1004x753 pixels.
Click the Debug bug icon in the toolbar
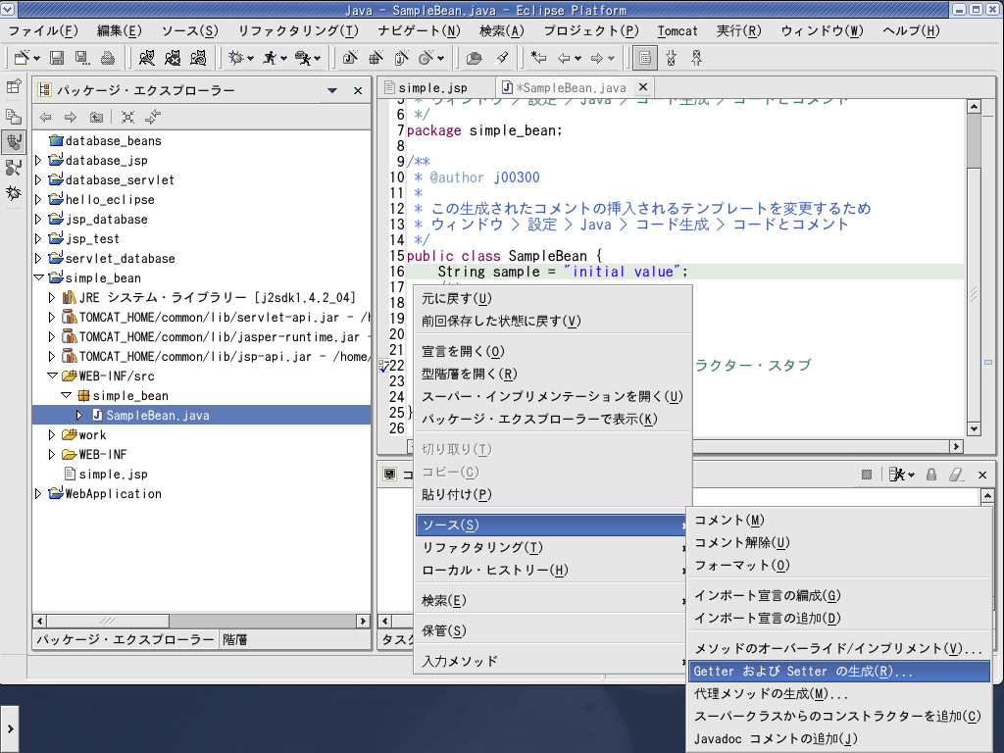pos(235,58)
